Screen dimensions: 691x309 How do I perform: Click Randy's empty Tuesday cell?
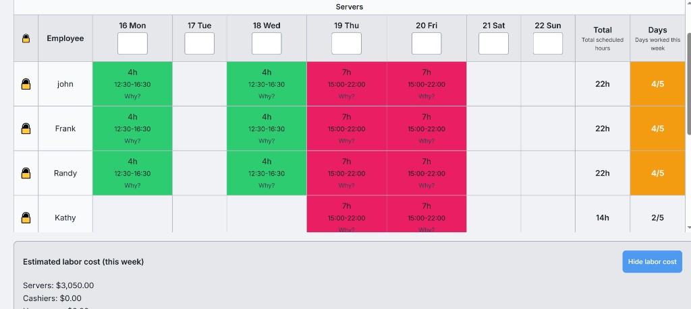click(199, 173)
